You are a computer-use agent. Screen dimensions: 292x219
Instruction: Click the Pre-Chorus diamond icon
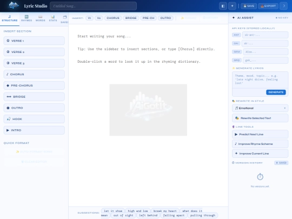point(8,85)
